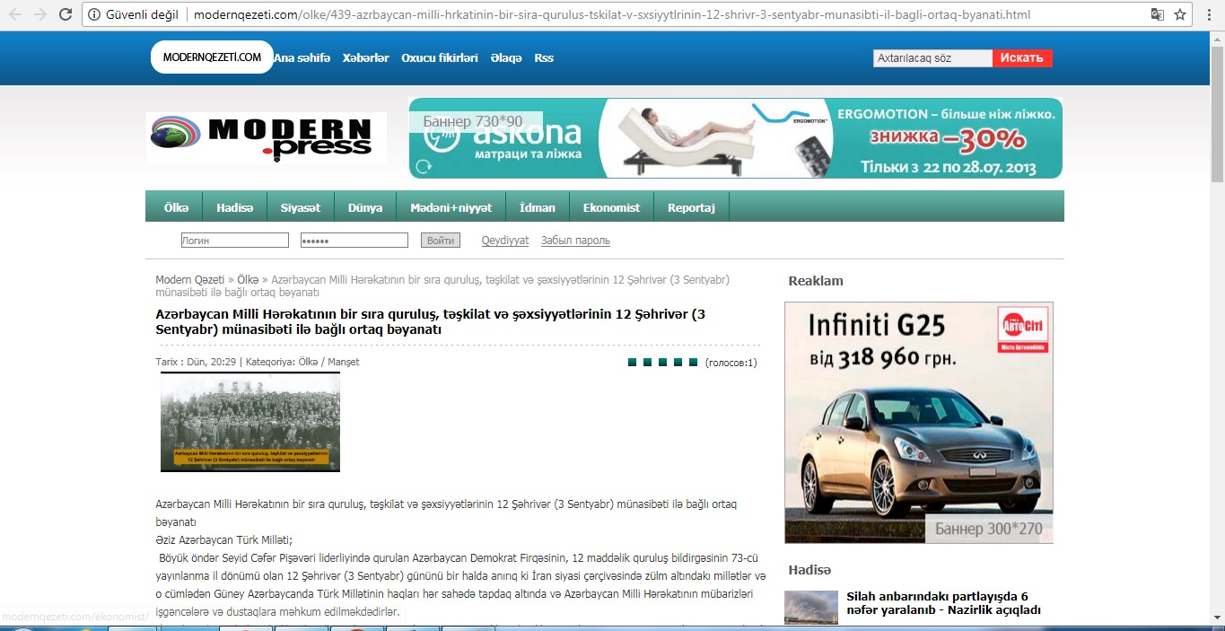Click the Modern Press logo
This screenshot has height=631, width=1225.
[x=266, y=137]
